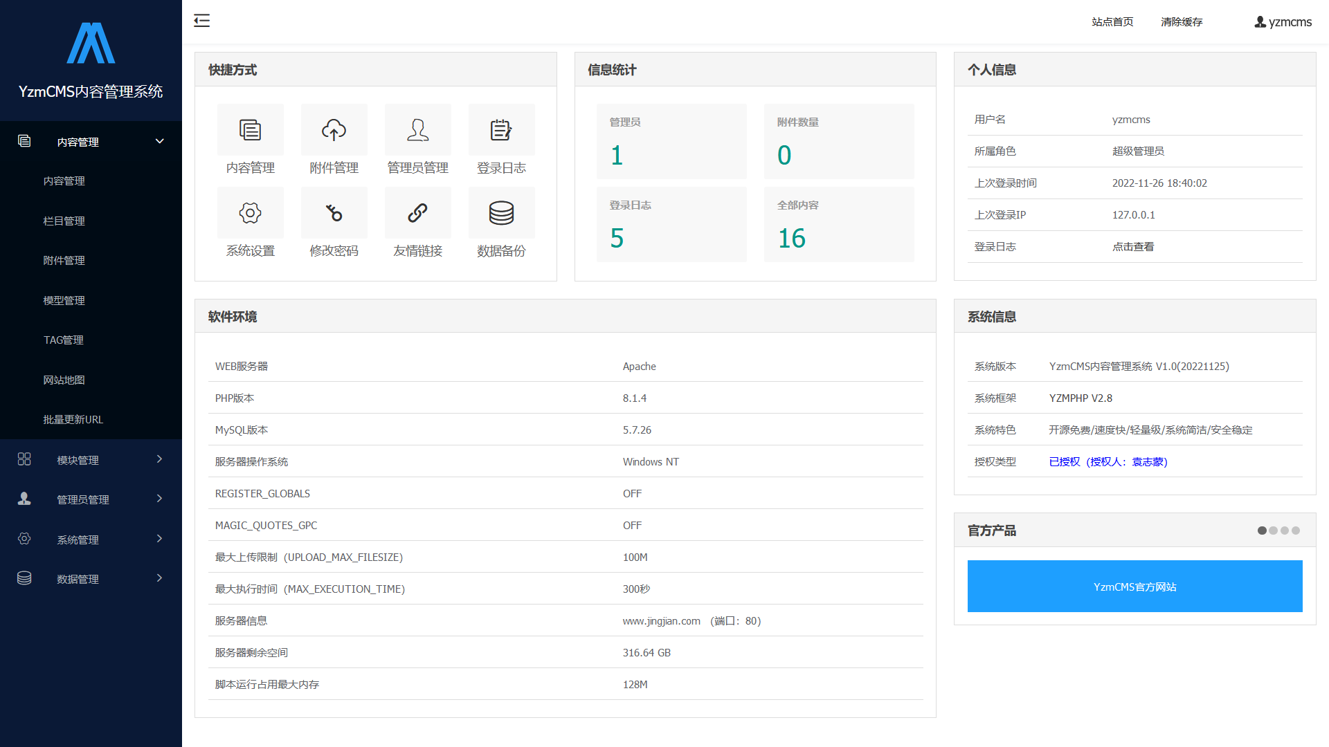Click the 已授权 authorization link
1329x747 pixels.
click(1108, 462)
